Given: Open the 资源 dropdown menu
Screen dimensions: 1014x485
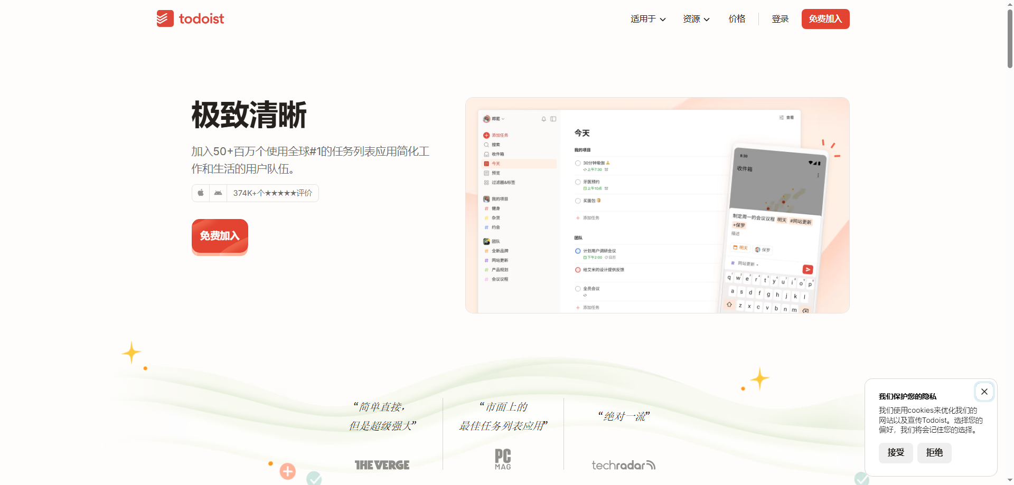Looking at the screenshot, I should [x=696, y=18].
